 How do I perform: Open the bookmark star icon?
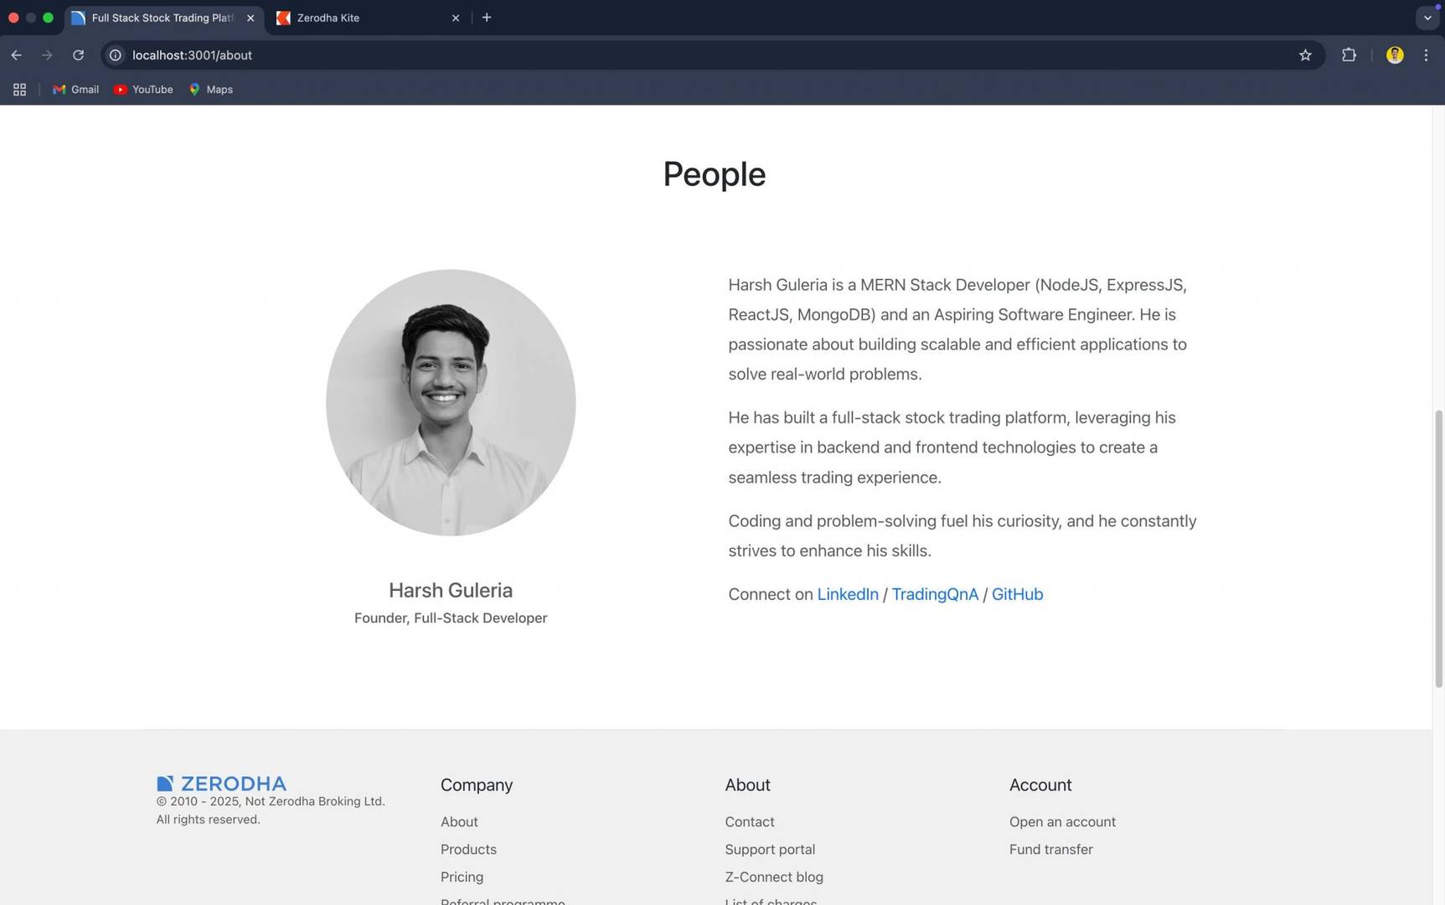point(1305,54)
